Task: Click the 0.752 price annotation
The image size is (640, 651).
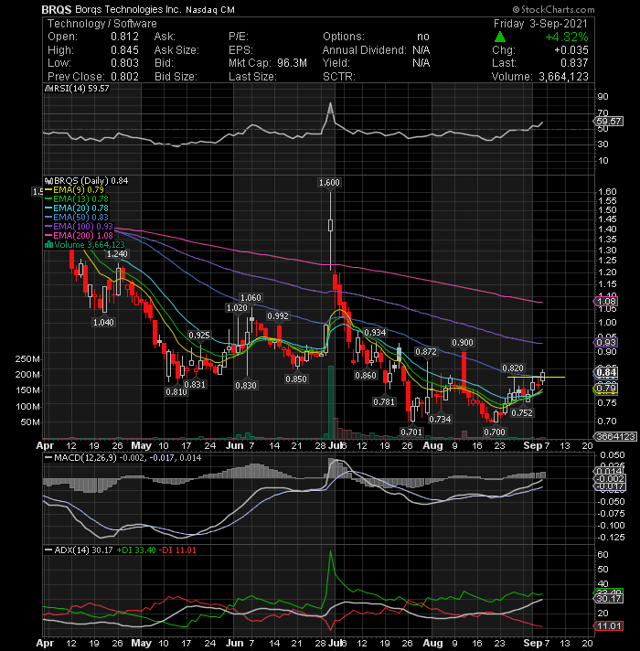Action: tap(522, 412)
